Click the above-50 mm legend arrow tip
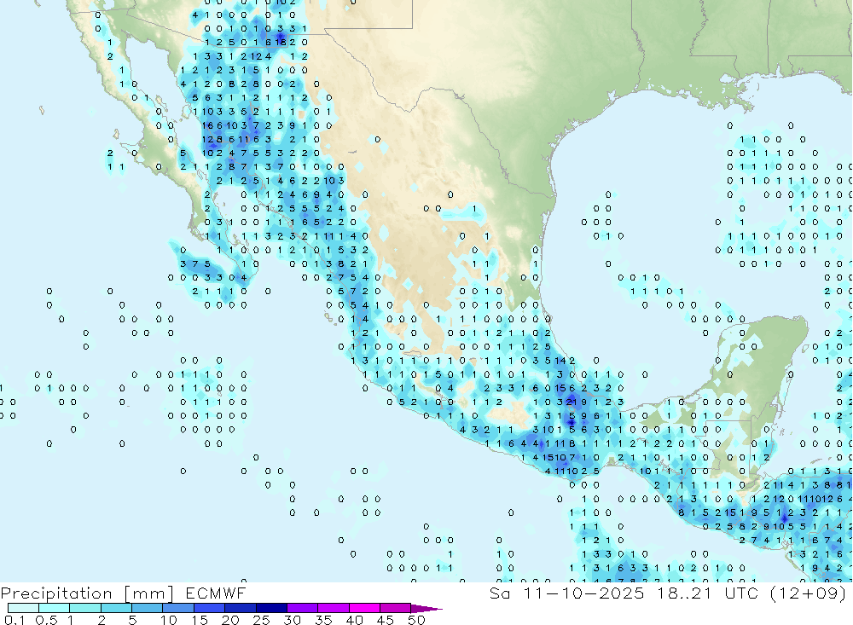This screenshot has width=853, height=625. (x=426, y=608)
